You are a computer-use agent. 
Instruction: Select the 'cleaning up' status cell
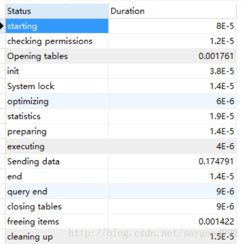[x=57, y=236]
